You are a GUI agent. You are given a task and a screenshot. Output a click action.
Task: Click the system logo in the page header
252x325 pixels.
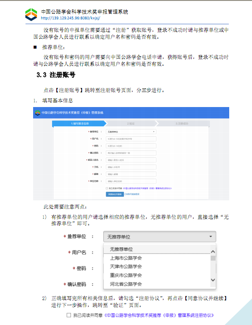tap(31, 15)
